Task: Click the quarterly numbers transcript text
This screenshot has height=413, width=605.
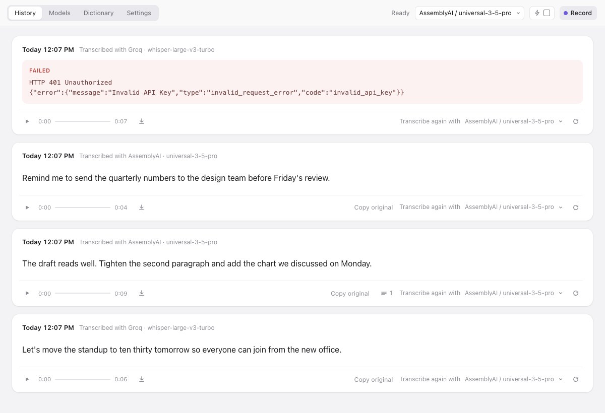Action: pyautogui.click(x=176, y=178)
